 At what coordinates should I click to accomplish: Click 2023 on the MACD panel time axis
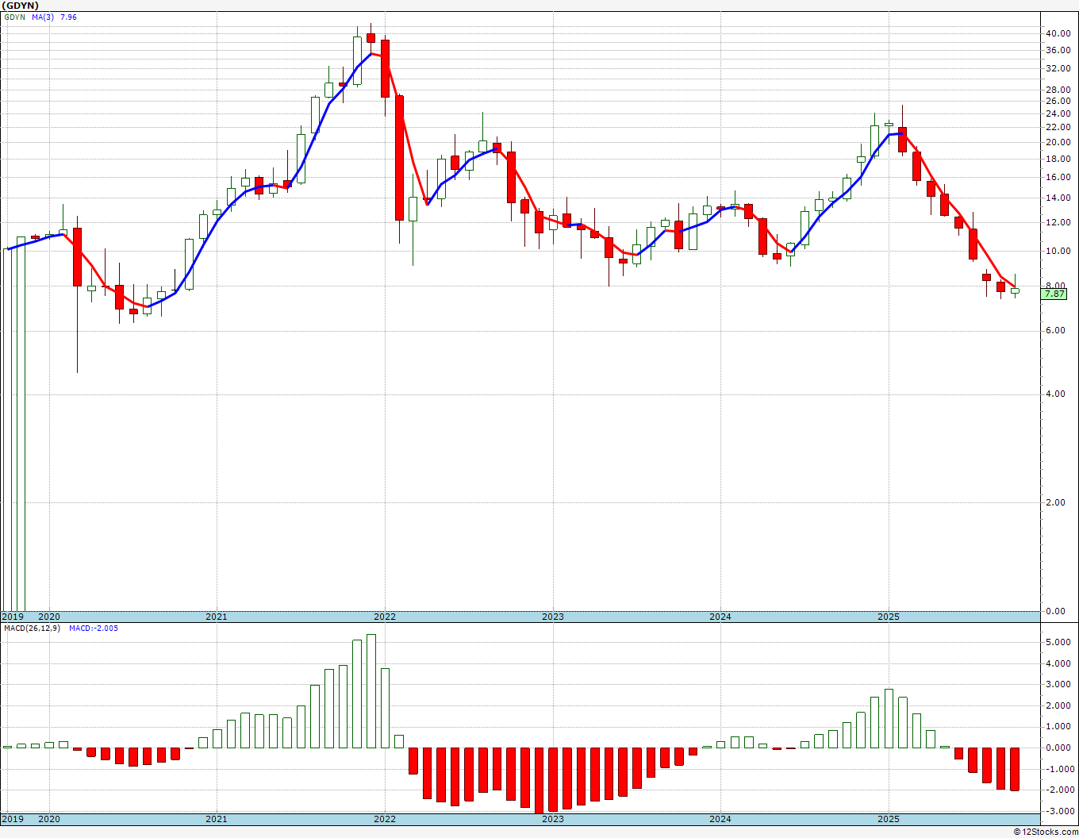(x=553, y=820)
